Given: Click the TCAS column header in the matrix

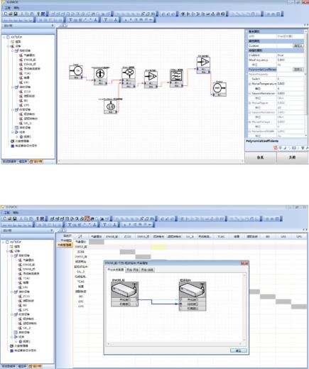Looking at the screenshot, I should point(221,237).
